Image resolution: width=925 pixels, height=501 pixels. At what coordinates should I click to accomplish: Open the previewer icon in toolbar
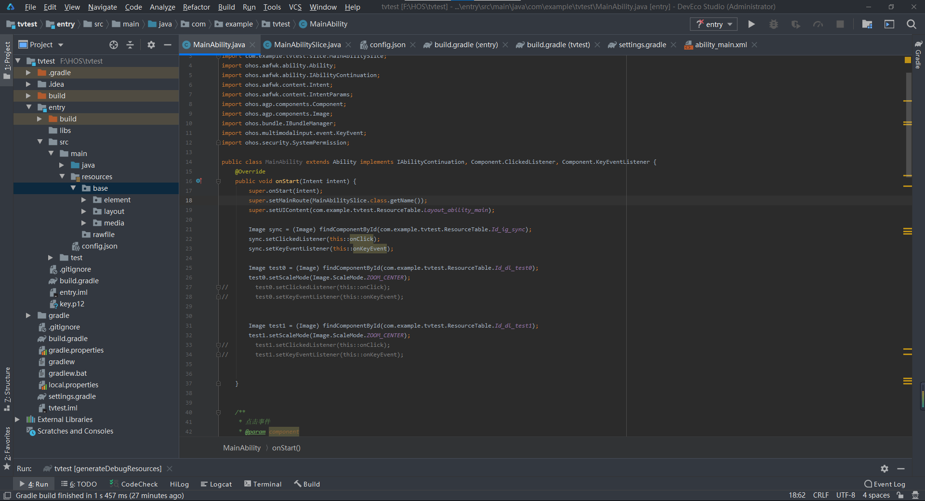coord(889,24)
